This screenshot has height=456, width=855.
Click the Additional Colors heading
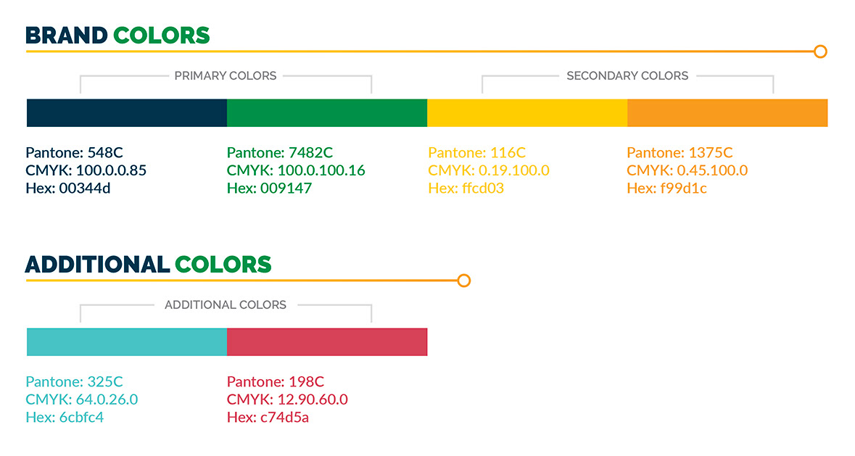pyautogui.click(x=149, y=264)
